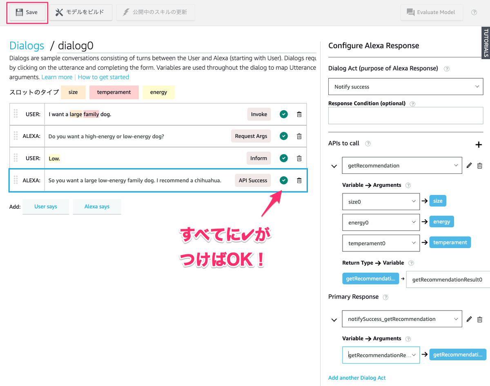Click the Request Args dialog act tag
The image size is (490, 386).
[251, 136]
